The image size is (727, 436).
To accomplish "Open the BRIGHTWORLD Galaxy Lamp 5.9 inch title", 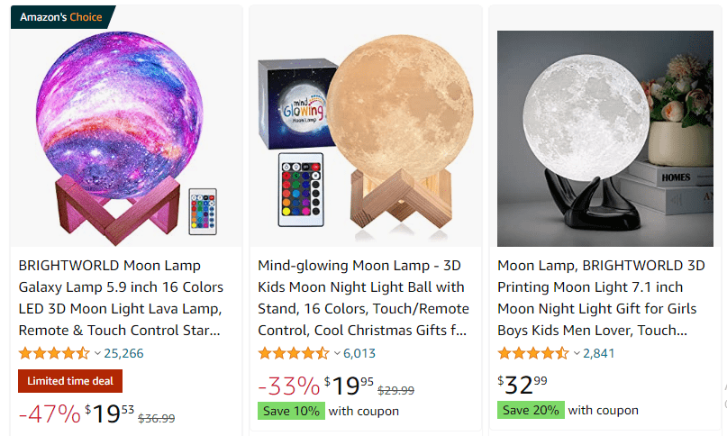I will (121, 298).
